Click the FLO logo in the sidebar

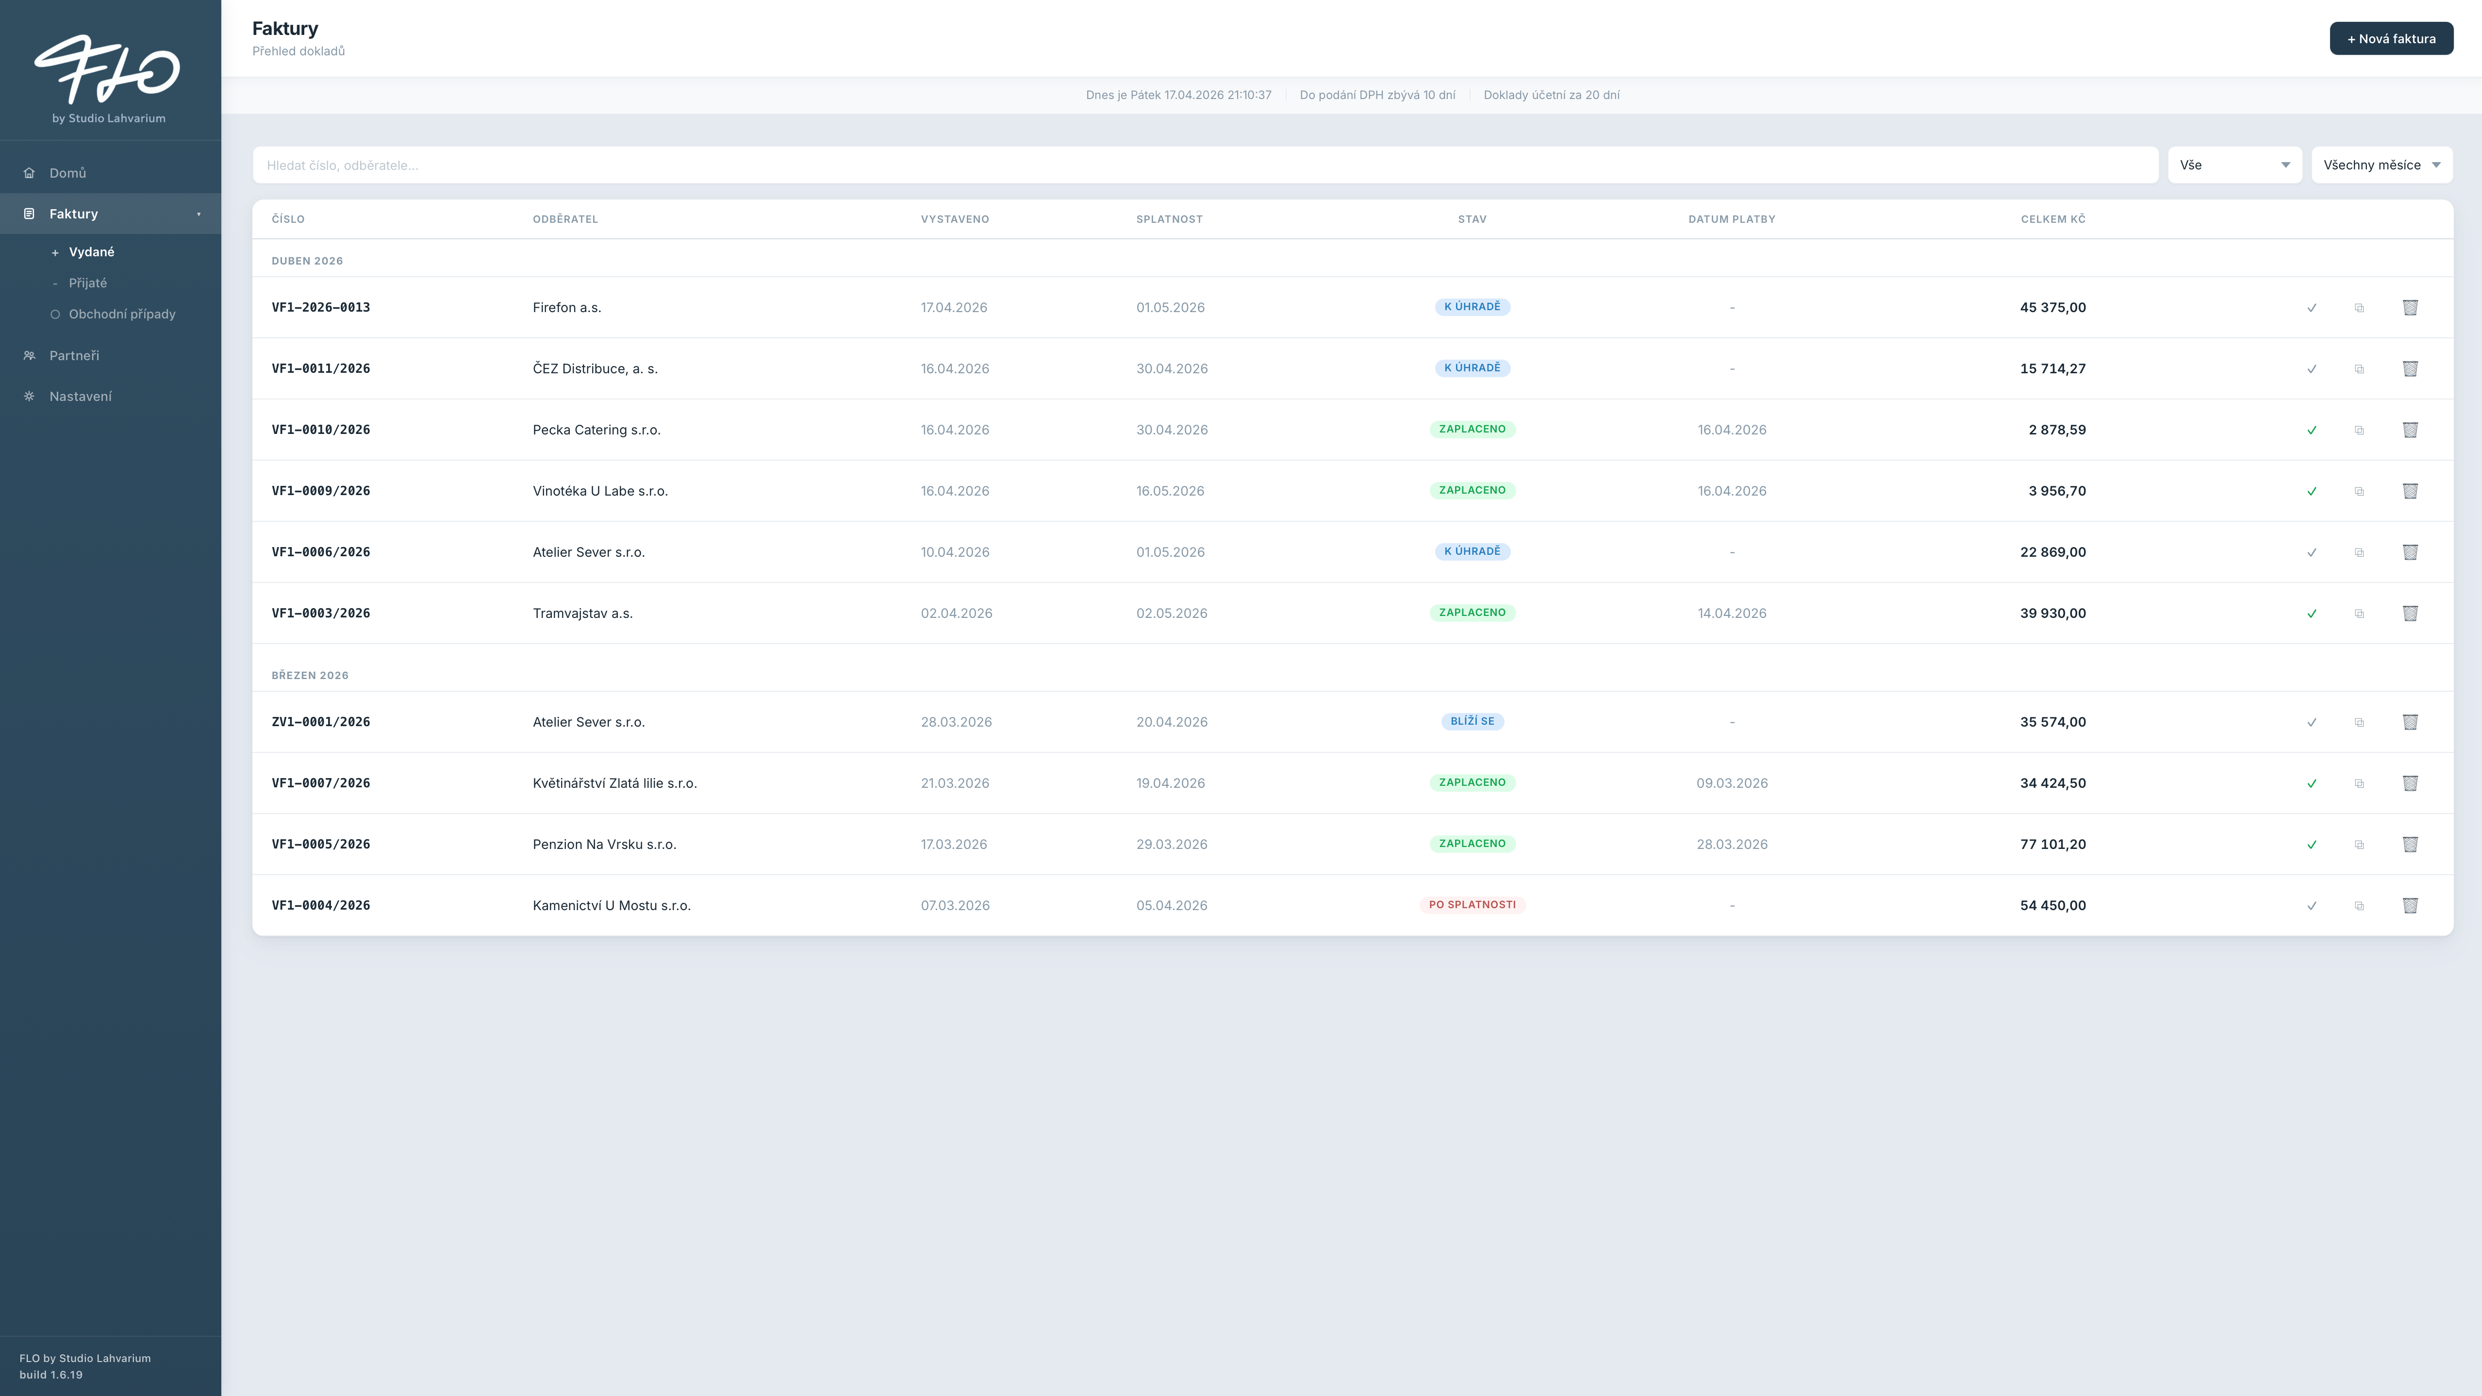click(x=107, y=69)
